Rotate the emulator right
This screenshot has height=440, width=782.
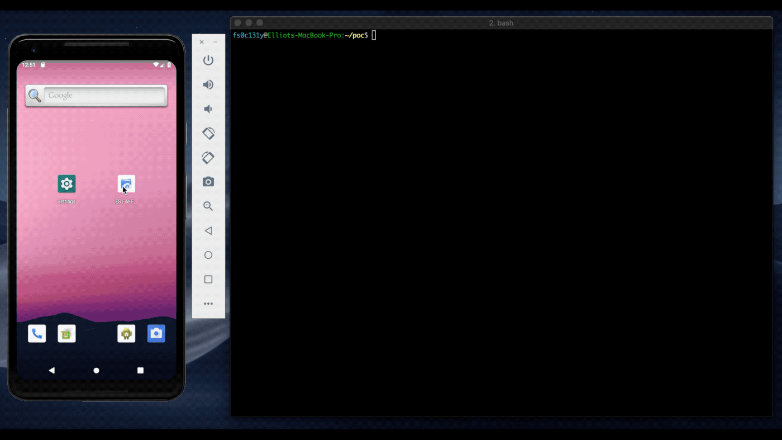[x=208, y=158]
